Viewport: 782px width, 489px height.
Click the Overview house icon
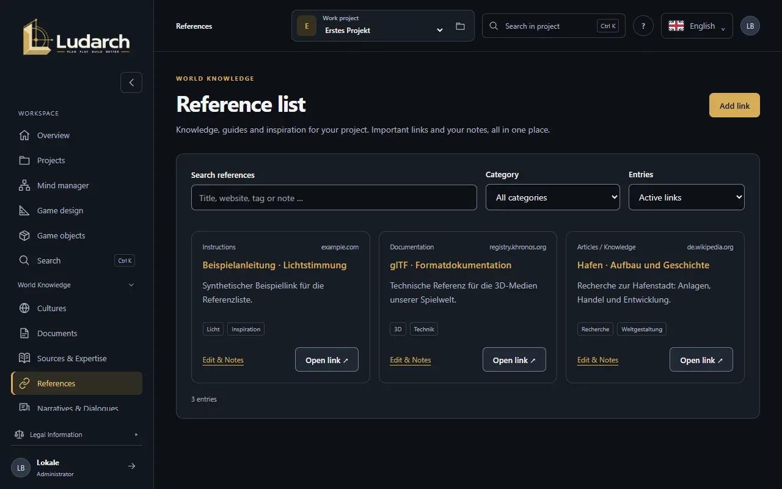24,135
